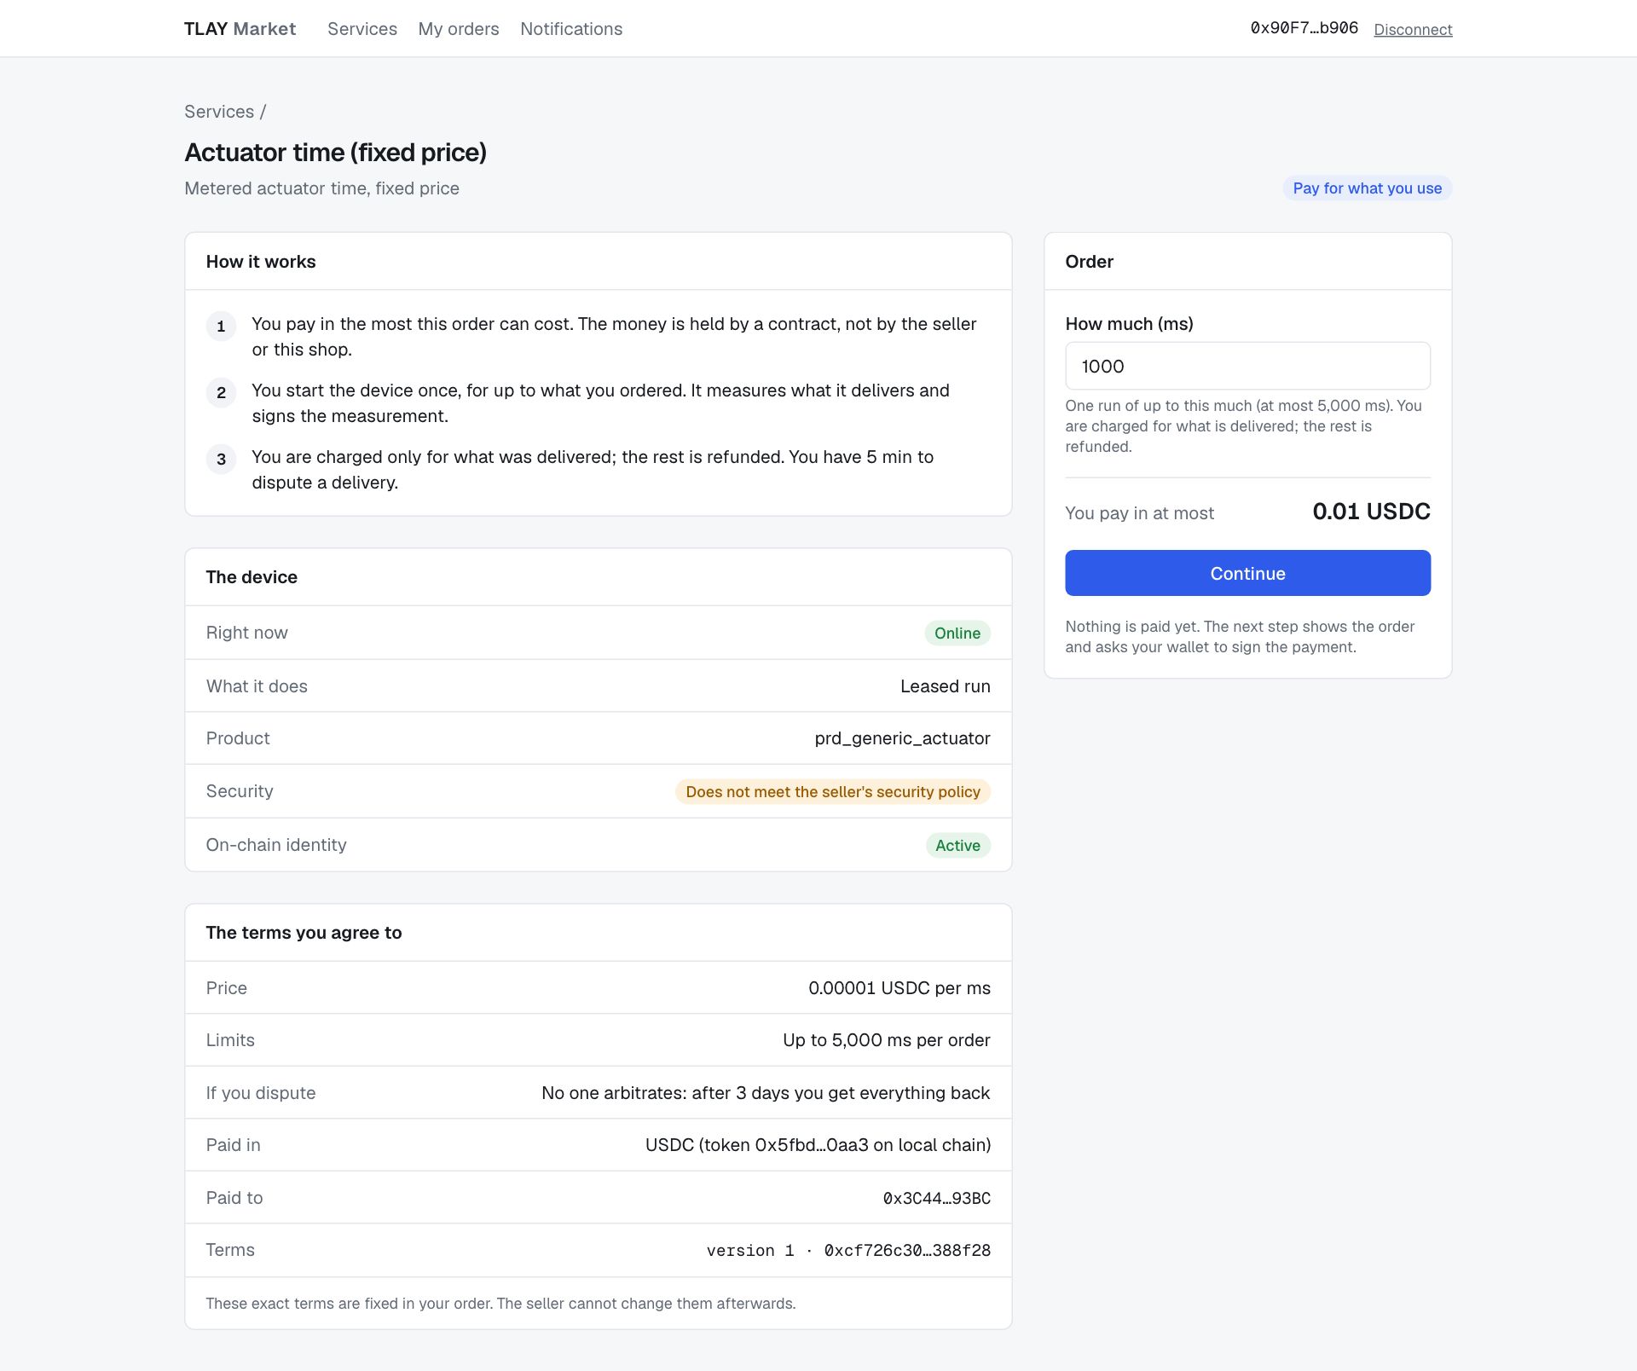This screenshot has height=1371, width=1637.
Task: Click the Active on-chain identity badge
Action: 957,846
